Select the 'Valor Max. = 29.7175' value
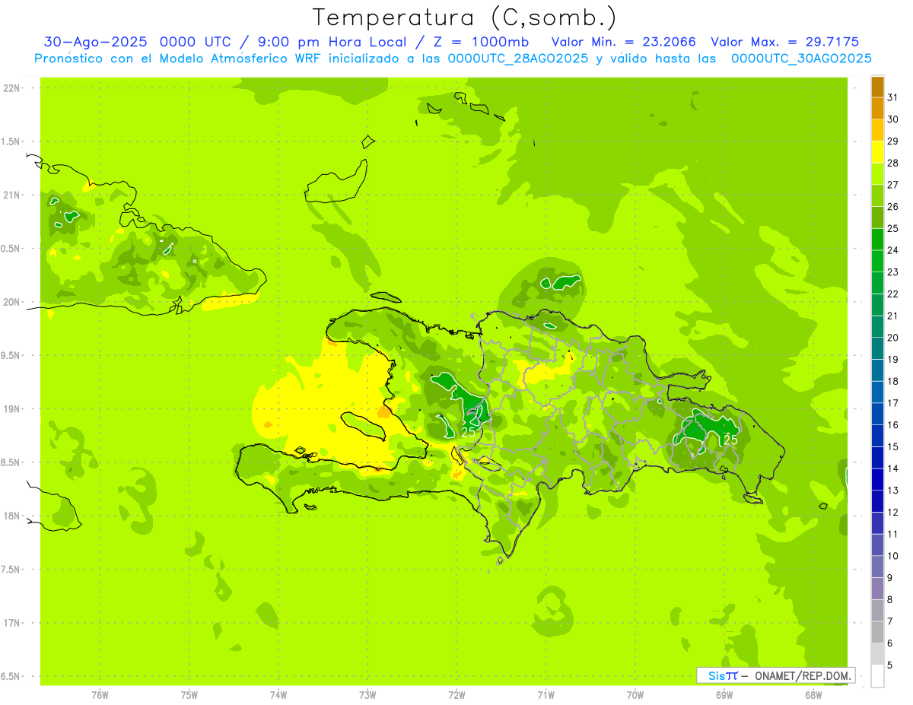Screen dimensions: 913x705 pyautogui.click(x=784, y=42)
